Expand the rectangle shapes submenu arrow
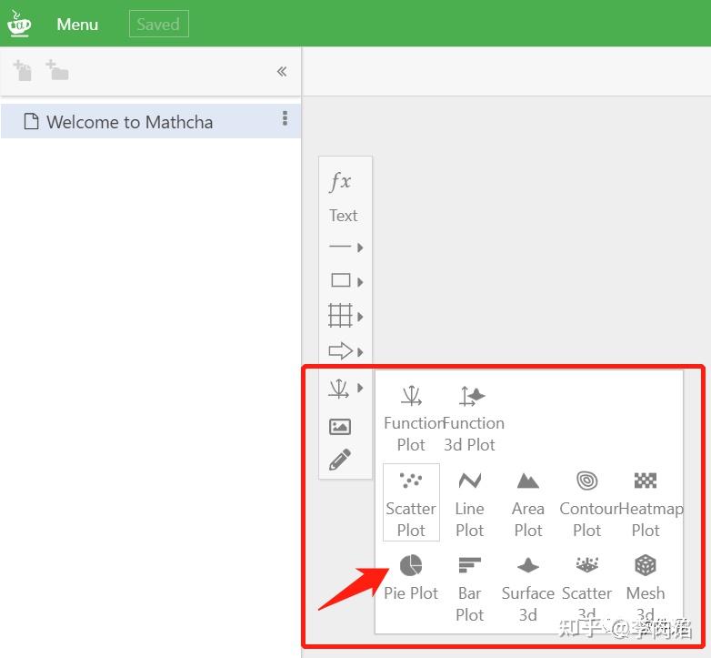Screen dimensions: 711x658 click(x=360, y=282)
